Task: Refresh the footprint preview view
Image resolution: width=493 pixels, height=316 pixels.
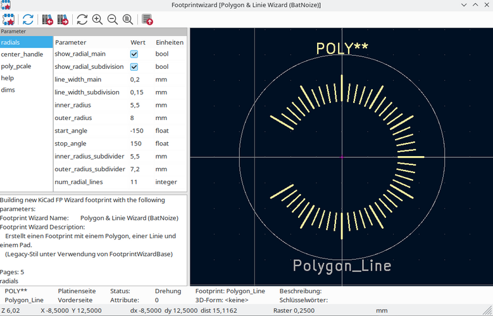Action: coord(82,20)
